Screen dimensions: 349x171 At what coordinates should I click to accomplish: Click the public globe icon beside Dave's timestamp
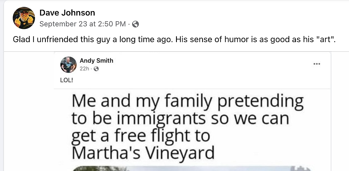click(x=135, y=24)
